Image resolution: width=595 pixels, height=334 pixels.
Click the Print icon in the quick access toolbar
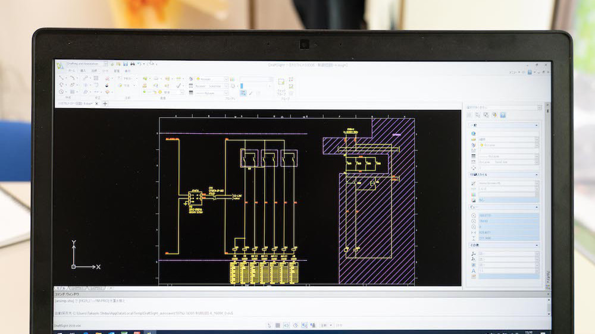(x=133, y=64)
